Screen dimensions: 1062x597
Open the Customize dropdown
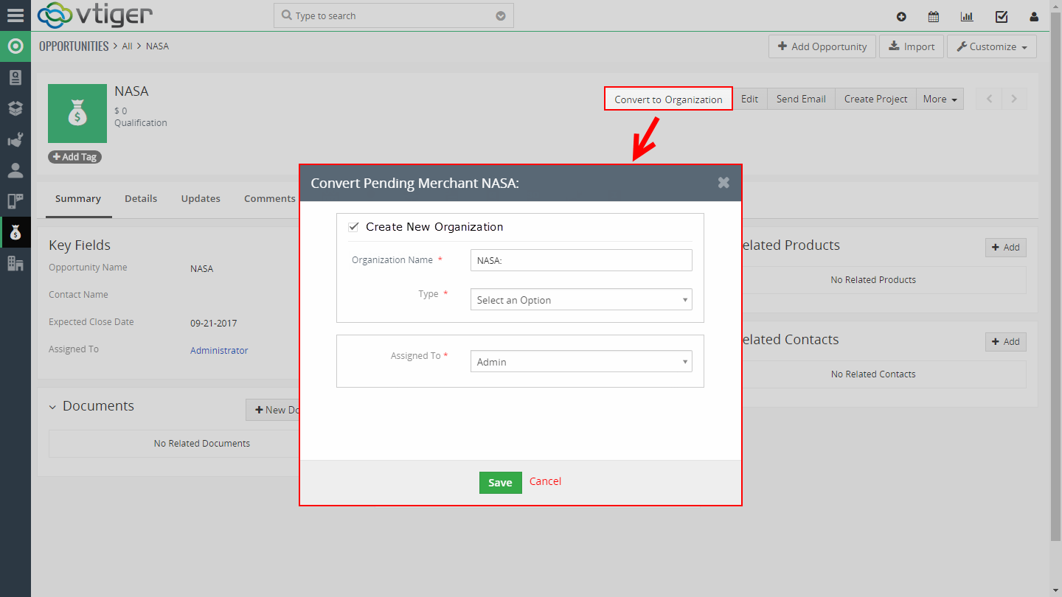pyautogui.click(x=992, y=46)
